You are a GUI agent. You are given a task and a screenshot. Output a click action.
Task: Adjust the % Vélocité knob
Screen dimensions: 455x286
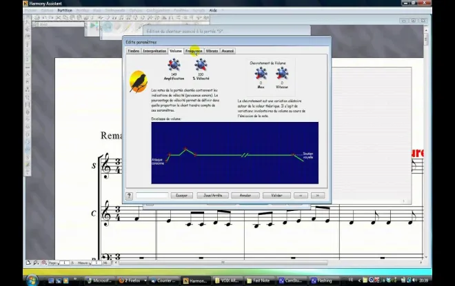click(201, 65)
